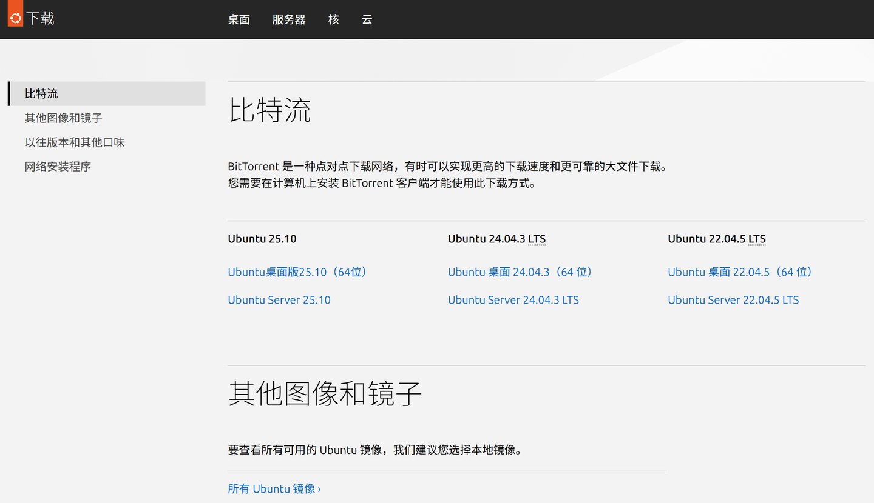Select the 核 item in top navigation

333,19
